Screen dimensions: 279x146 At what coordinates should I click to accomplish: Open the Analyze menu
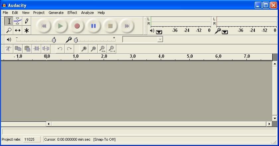point(87,13)
